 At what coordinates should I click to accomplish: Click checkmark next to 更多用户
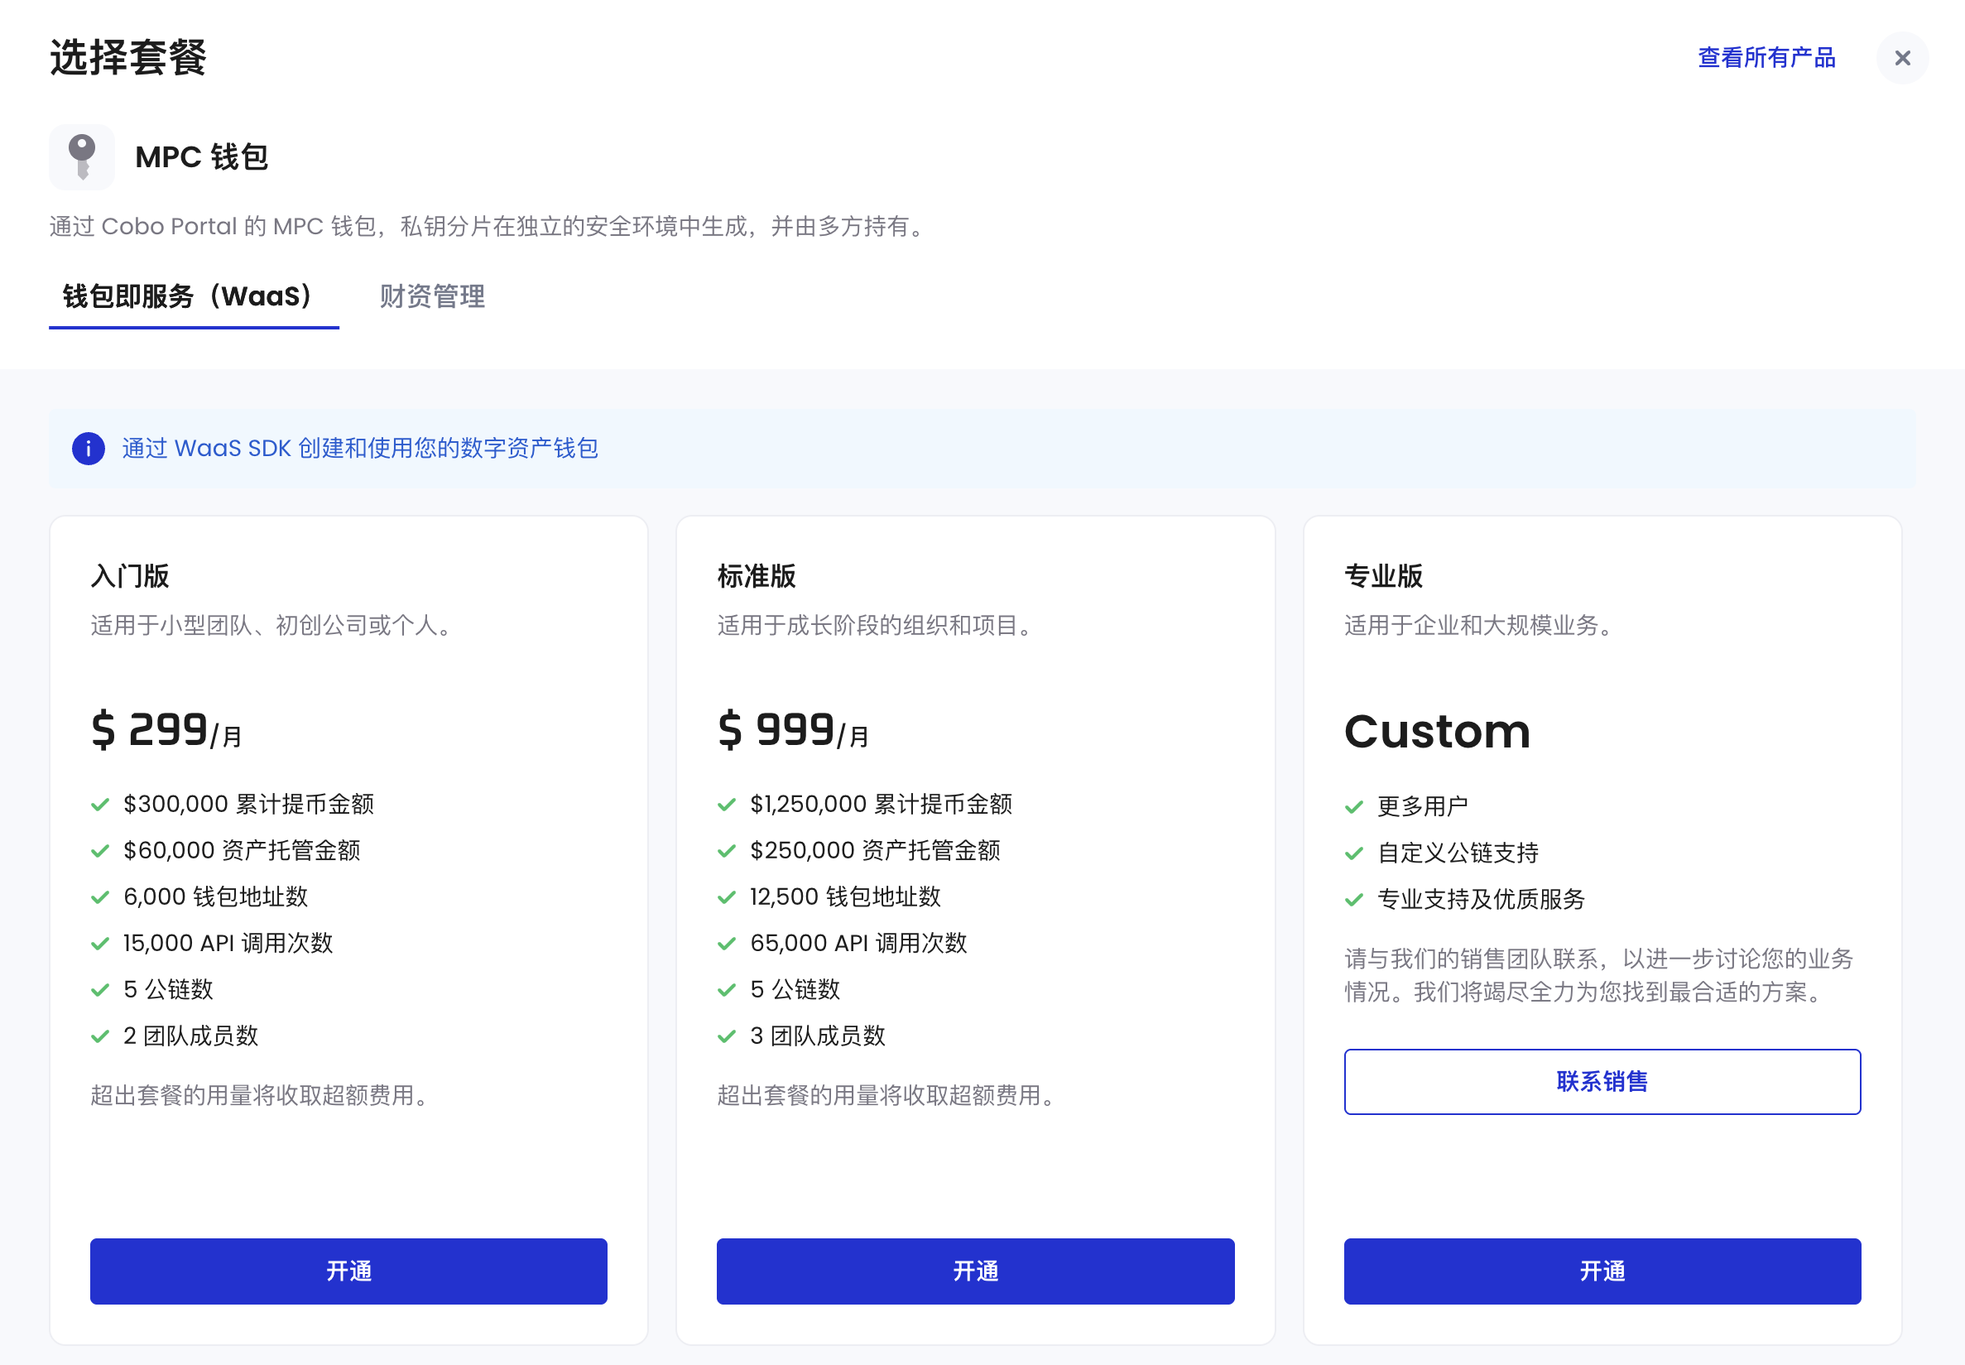[x=1353, y=806]
